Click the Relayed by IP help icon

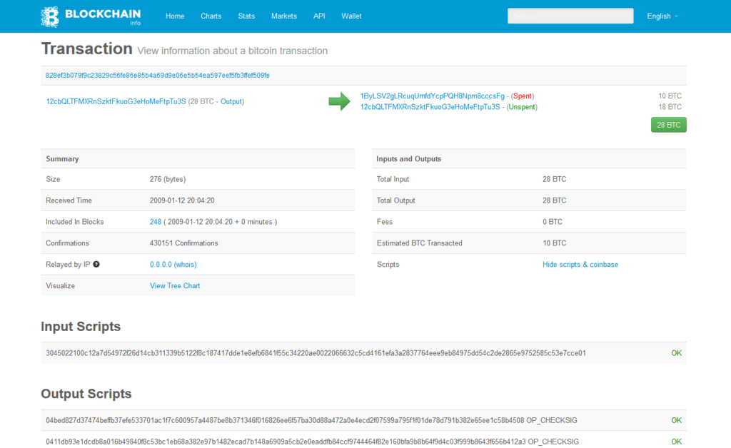click(96, 264)
